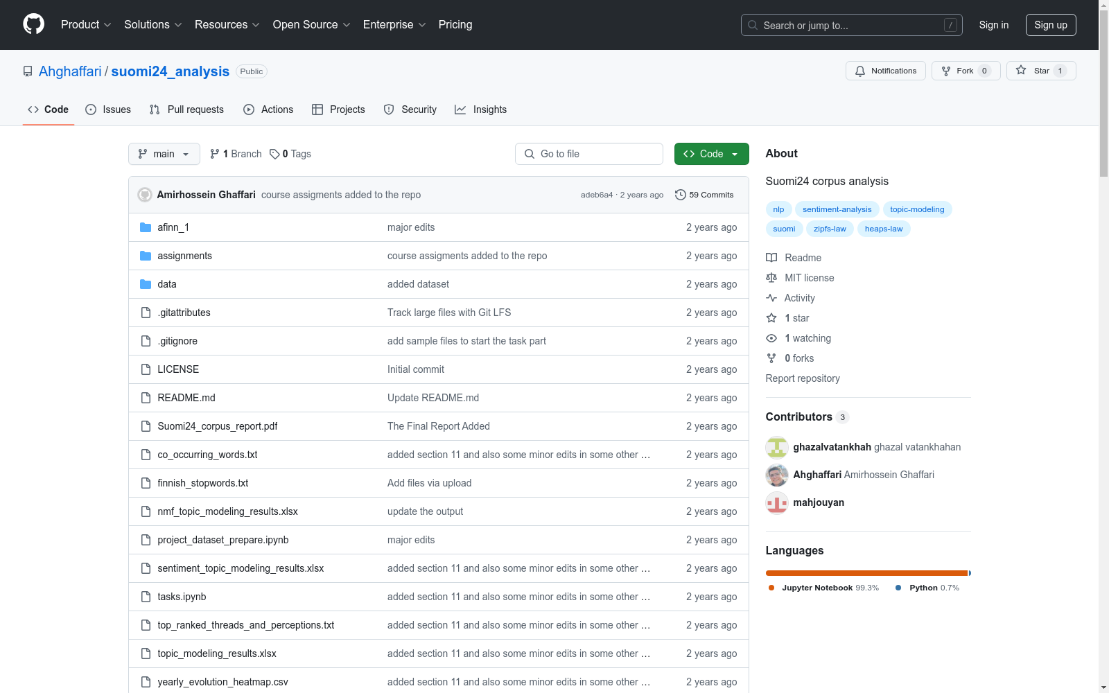Click the search magnifier icon in header
The height and width of the screenshot is (693, 1109).
(x=753, y=25)
